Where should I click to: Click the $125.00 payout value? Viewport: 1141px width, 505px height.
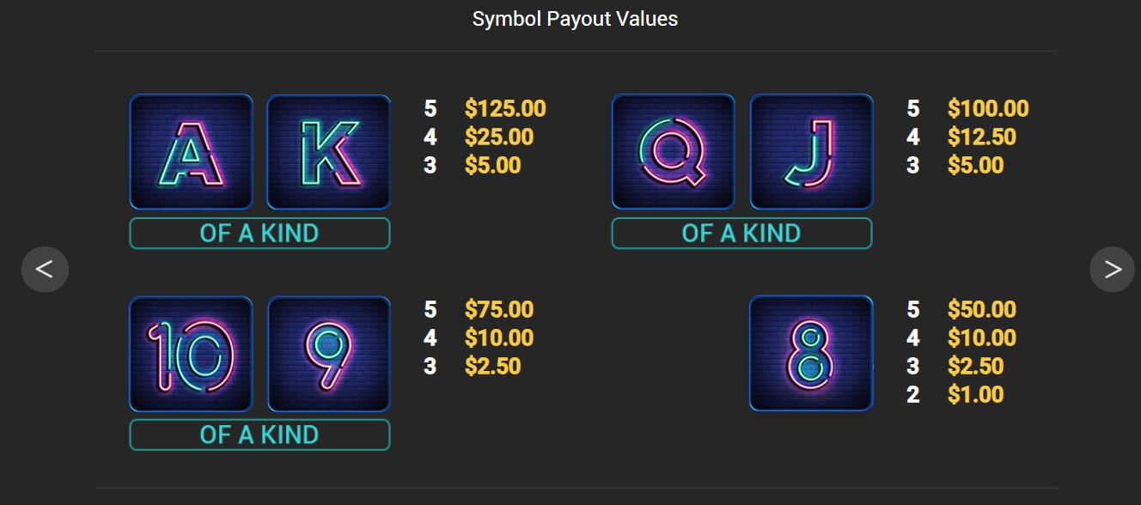pyautogui.click(x=505, y=109)
